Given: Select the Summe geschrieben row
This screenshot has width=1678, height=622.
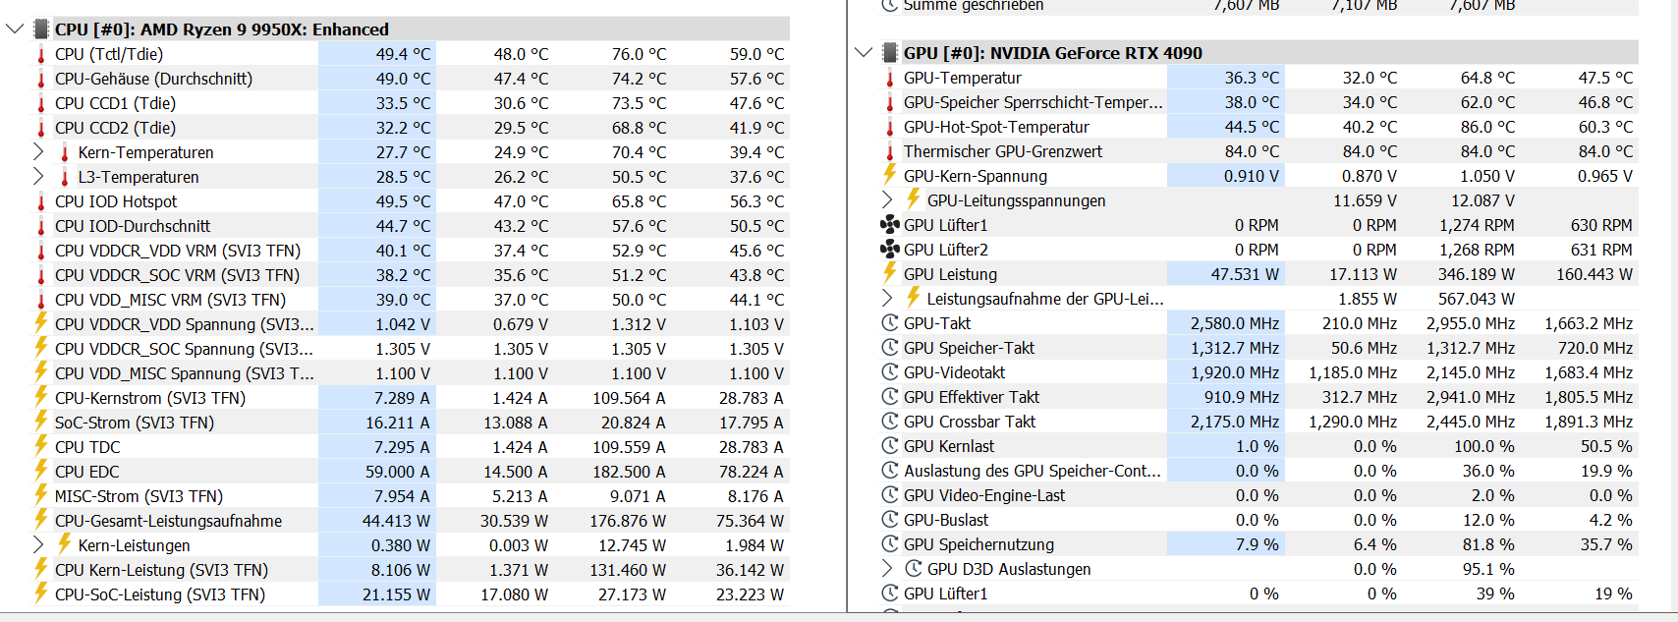Looking at the screenshot, I should [x=1259, y=6].
